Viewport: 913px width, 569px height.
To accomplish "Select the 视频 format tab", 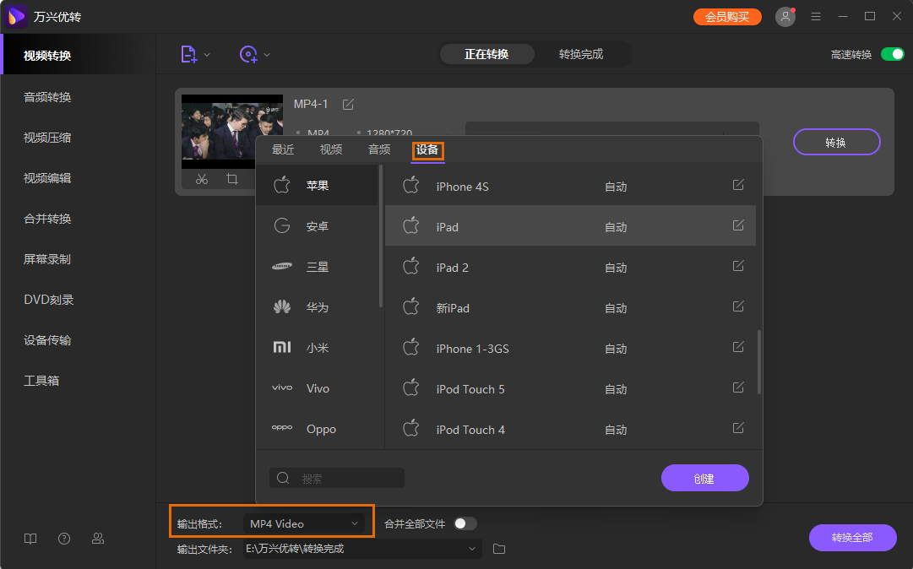I will tap(331, 149).
